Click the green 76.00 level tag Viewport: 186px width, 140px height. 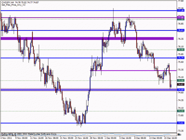click(x=181, y=50)
